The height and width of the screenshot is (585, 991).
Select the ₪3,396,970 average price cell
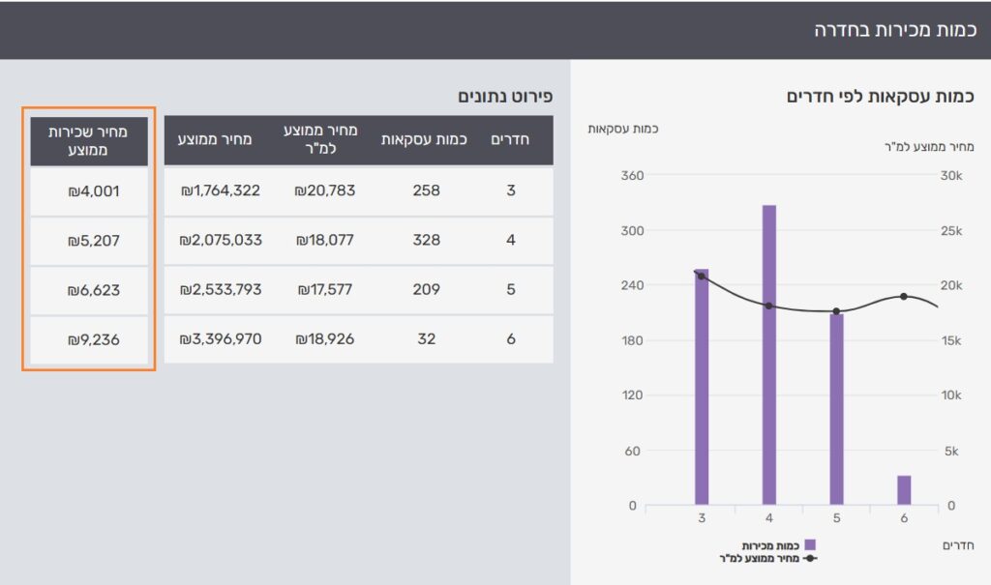tap(221, 339)
